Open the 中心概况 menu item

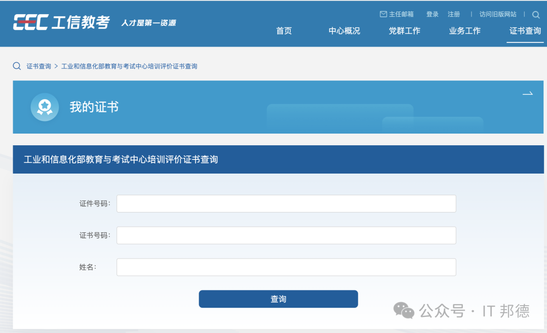(344, 31)
